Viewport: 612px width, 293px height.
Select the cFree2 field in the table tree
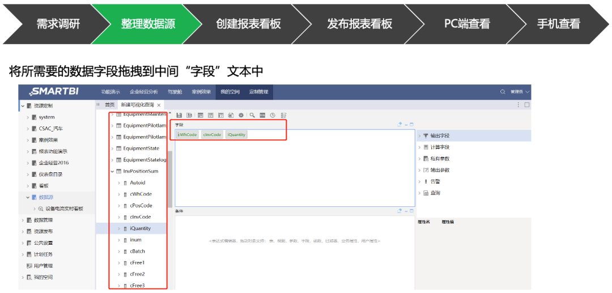(137, 274)
